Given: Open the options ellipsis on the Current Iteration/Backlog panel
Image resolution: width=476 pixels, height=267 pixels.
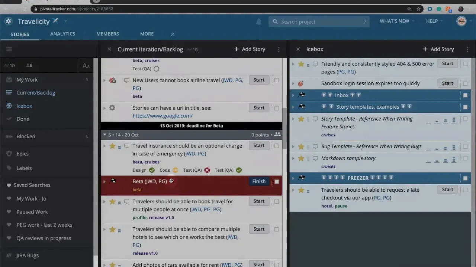Looking at the screenshot, I should [x=279, y=49].
